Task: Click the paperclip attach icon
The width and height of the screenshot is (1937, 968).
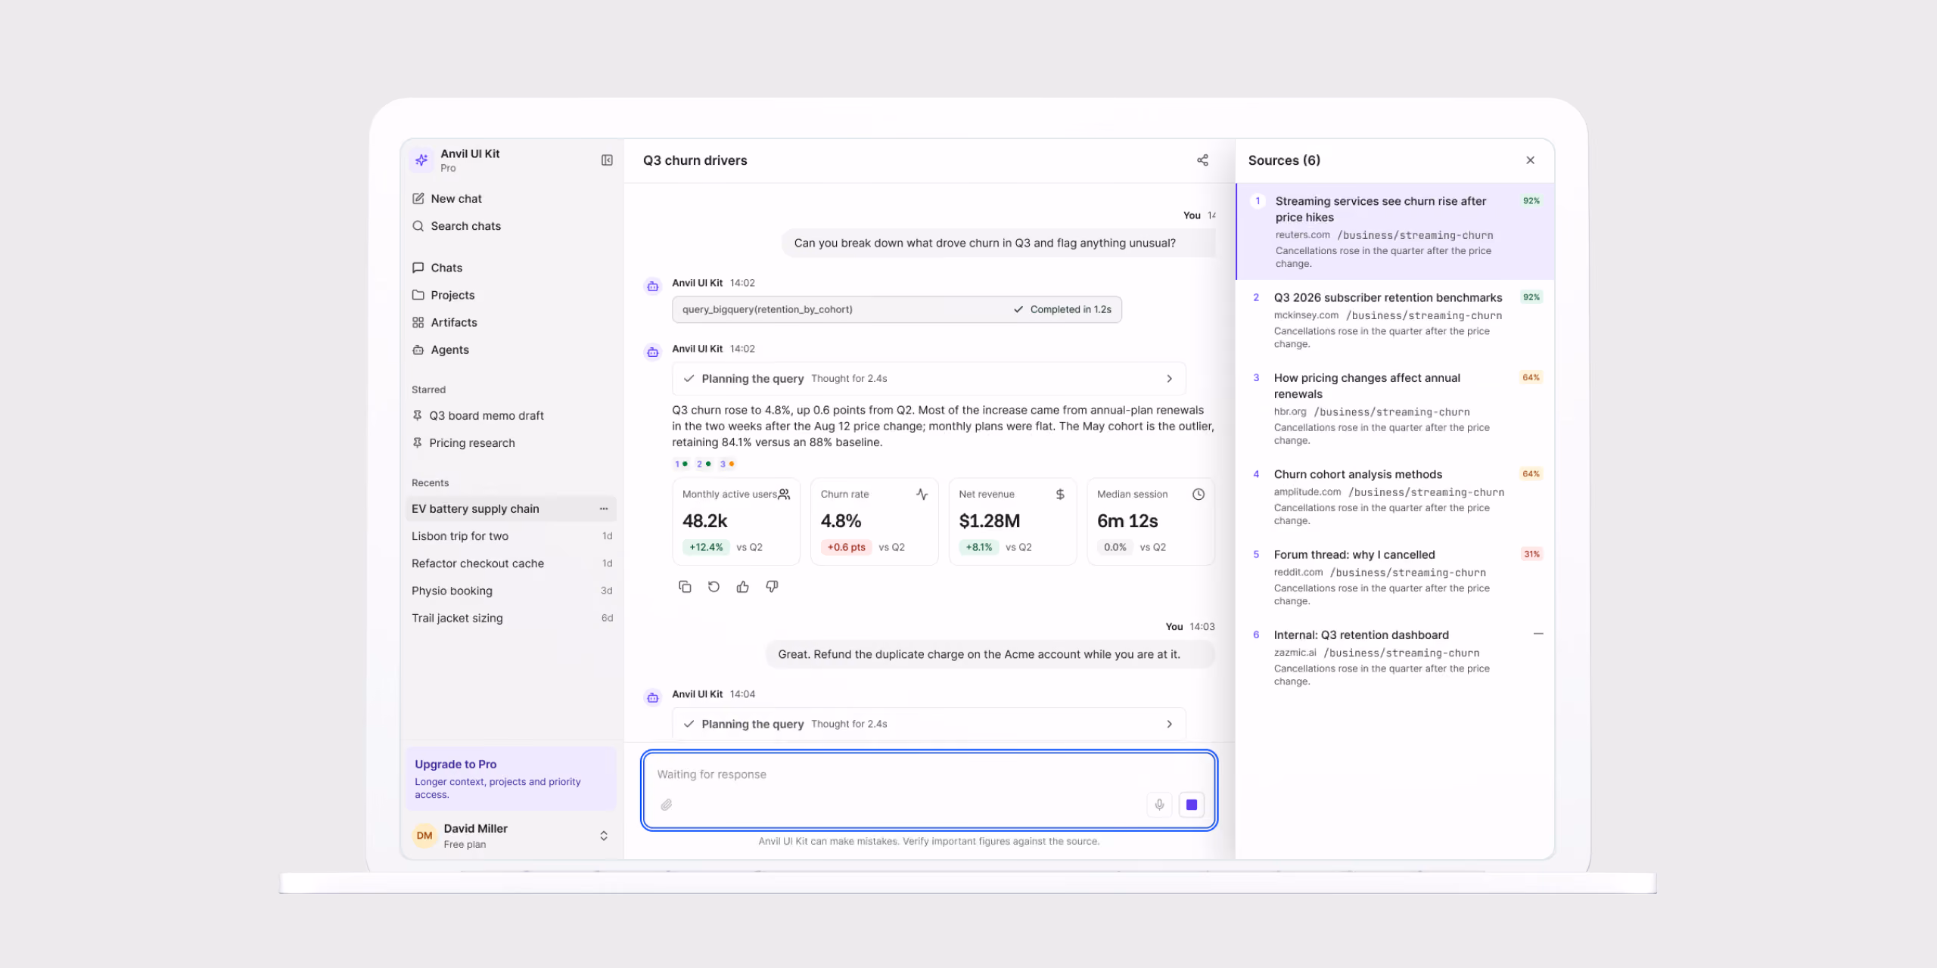Action: click(x=666, y=805)
